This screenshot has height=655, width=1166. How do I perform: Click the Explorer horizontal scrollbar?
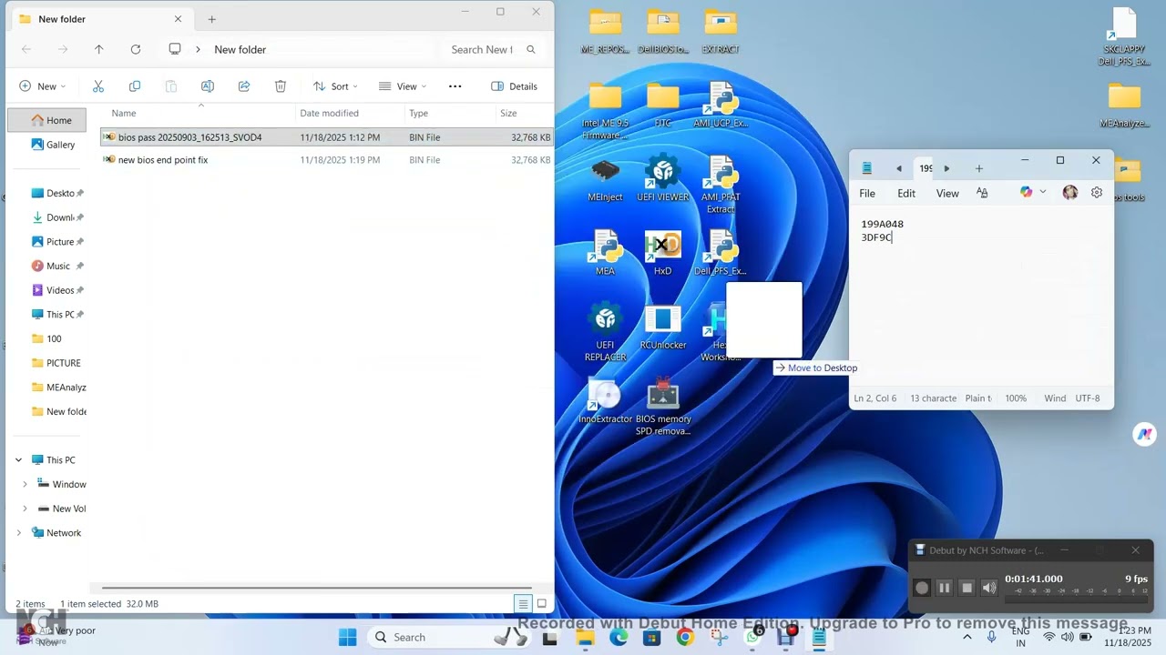coord(316,588)
